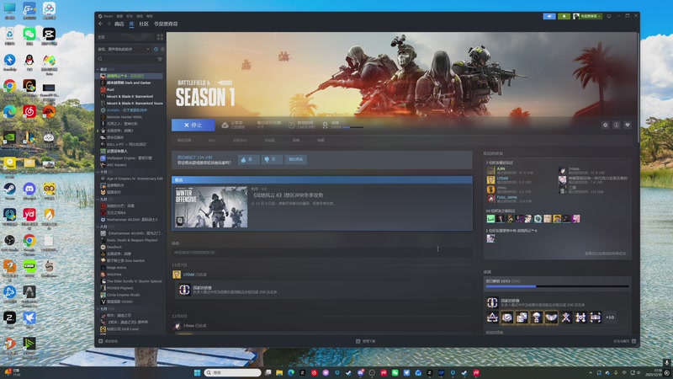Collapse the 九月 games group
Image resolution: width=673 pixels, height=379 pixels.
pos(98,200)
